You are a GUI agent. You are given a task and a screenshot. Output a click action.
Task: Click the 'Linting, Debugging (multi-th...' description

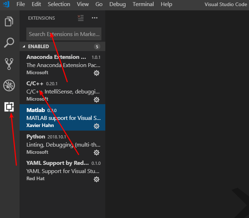(x=63, y=145)
